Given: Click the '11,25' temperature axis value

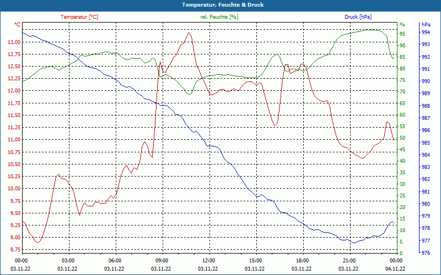Looking at the screenshot, I should [14, 128].
